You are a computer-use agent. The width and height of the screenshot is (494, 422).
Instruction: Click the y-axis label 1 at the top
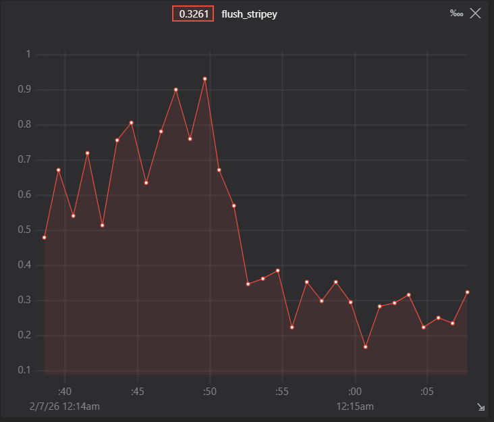(28, 54)
